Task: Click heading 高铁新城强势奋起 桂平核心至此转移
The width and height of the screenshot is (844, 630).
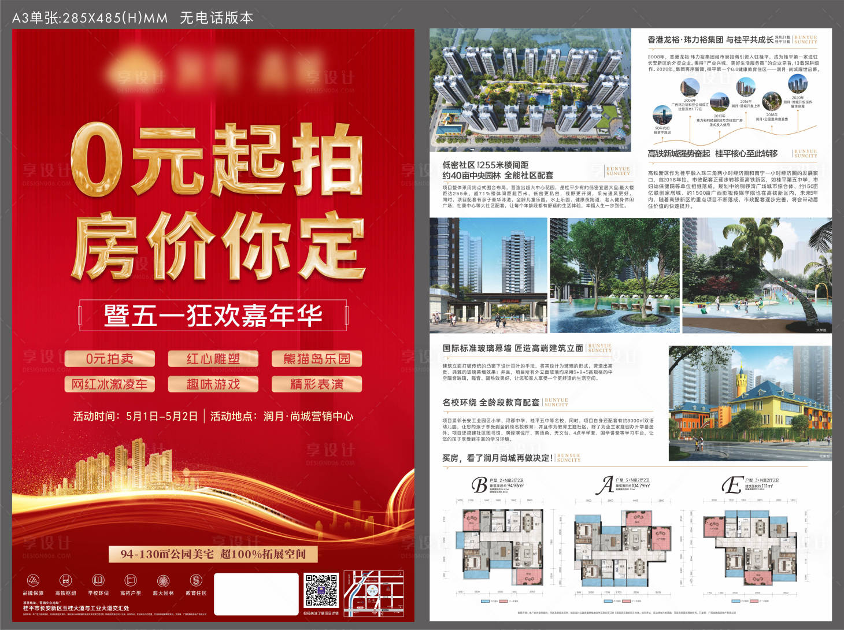Action: (712, 154)
